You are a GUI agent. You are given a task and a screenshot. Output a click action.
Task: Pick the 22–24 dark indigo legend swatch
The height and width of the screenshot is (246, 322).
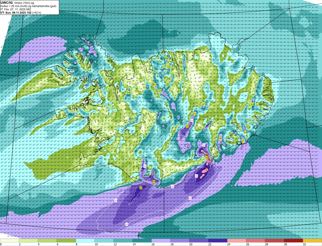tap(218, 241)
